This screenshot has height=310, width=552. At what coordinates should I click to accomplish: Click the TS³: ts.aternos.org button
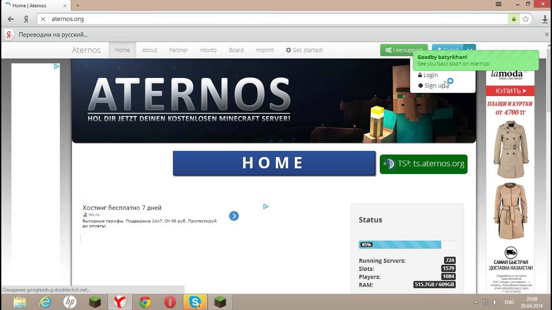423,164
